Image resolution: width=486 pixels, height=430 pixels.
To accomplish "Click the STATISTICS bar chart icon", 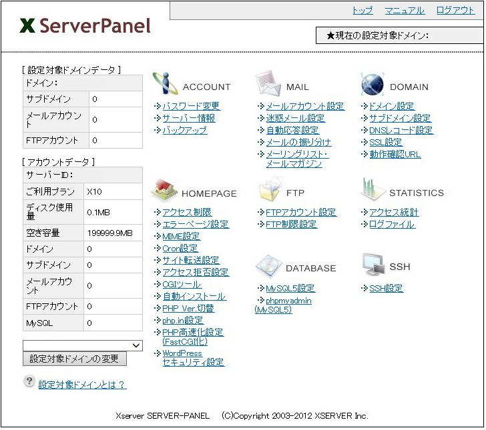I will (373, 191).
